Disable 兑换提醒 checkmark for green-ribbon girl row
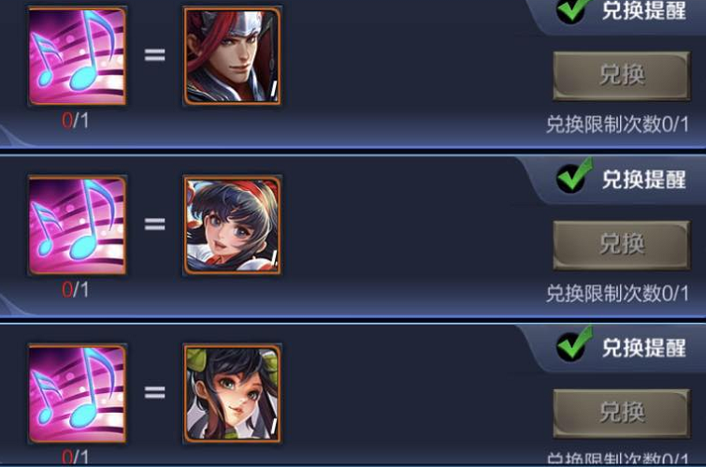The height and width of the screenshot is (467, 706). [574, 344]
